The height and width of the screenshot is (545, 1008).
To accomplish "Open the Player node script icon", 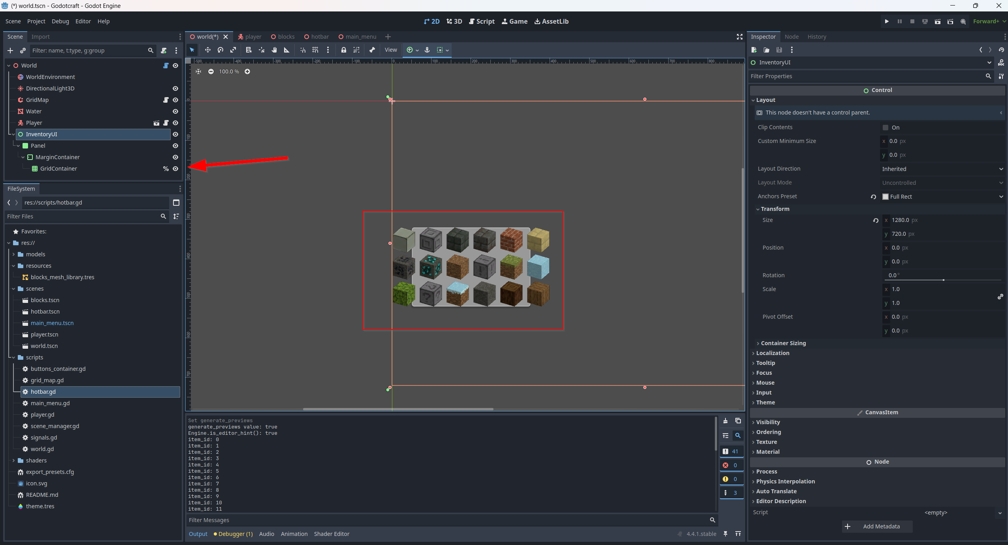I will coord(166,123).
